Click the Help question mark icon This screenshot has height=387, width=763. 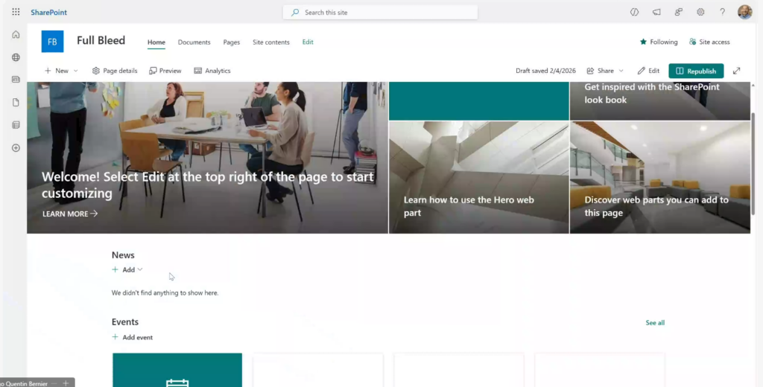[722, 12]
